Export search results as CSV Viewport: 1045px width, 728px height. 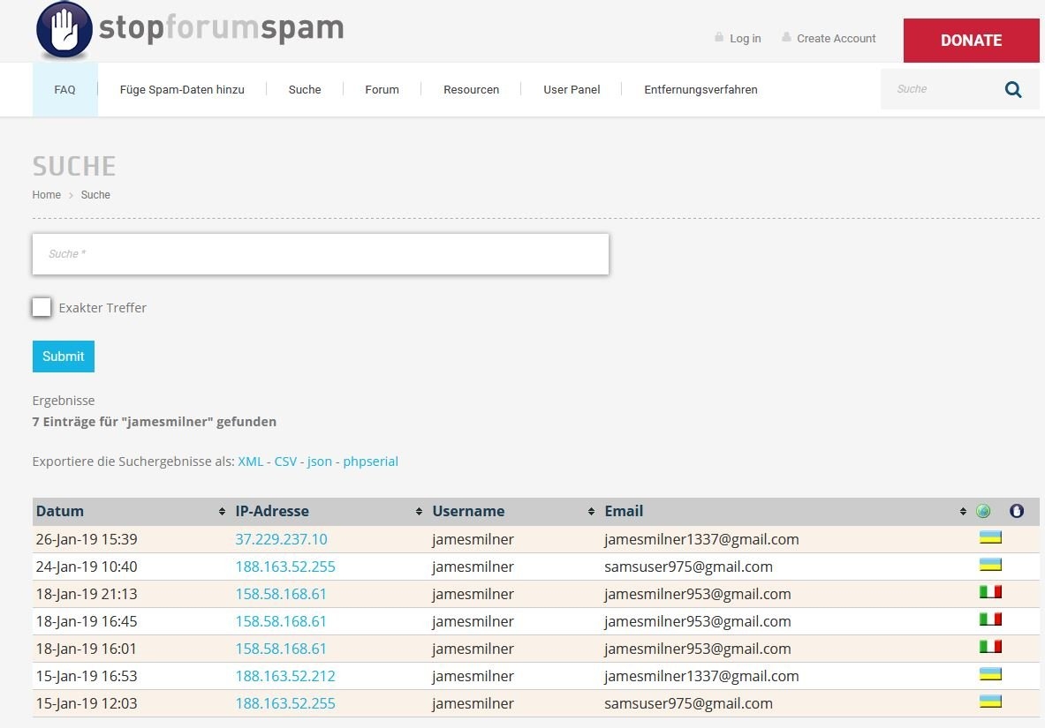pos(285,462)
